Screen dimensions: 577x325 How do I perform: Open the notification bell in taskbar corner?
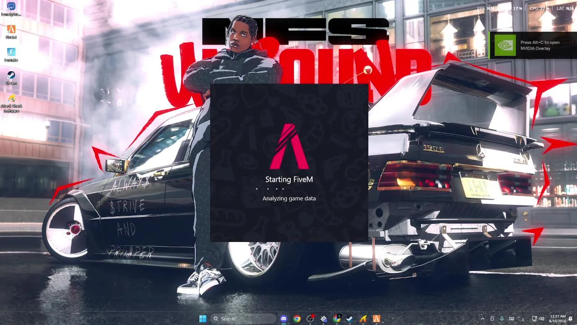571,319
